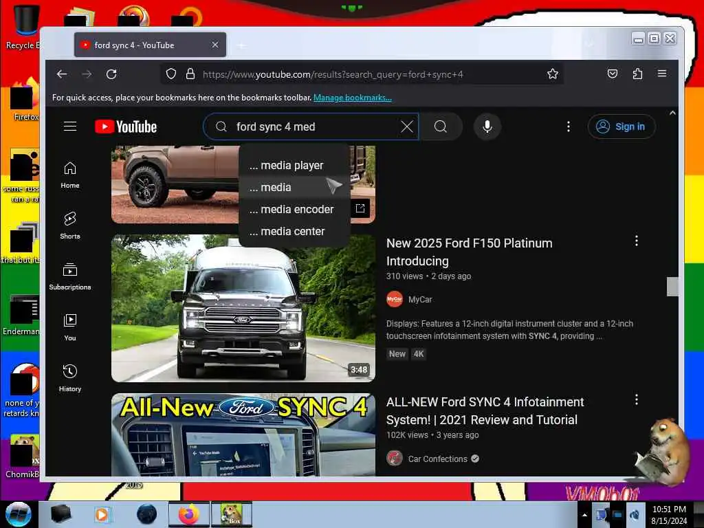Submit search using the magnifier button
This screenshot has height=528, width=704.
441,126
